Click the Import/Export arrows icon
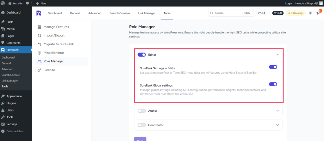 click(x=39, y=36)
